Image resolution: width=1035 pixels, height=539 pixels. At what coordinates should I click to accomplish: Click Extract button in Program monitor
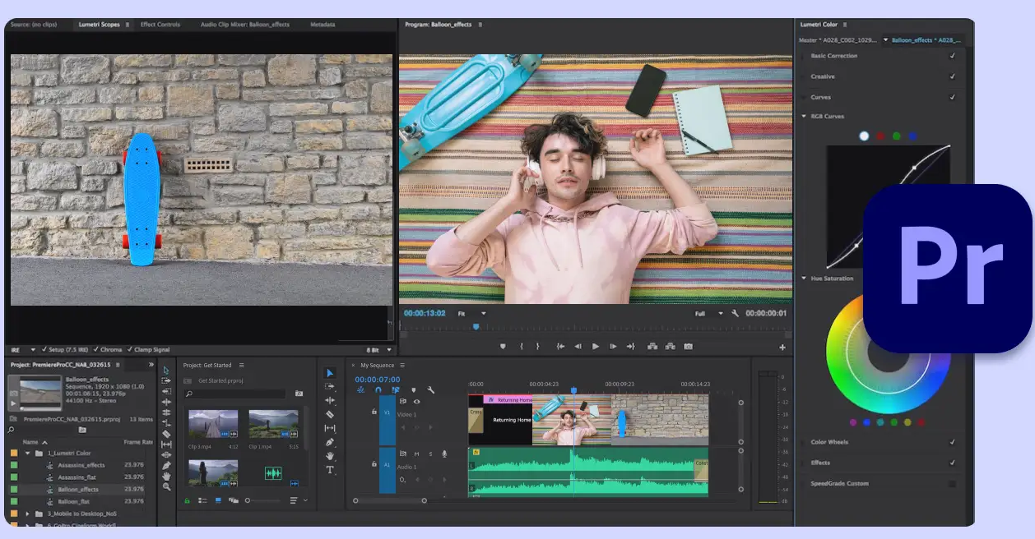(670, 347)
